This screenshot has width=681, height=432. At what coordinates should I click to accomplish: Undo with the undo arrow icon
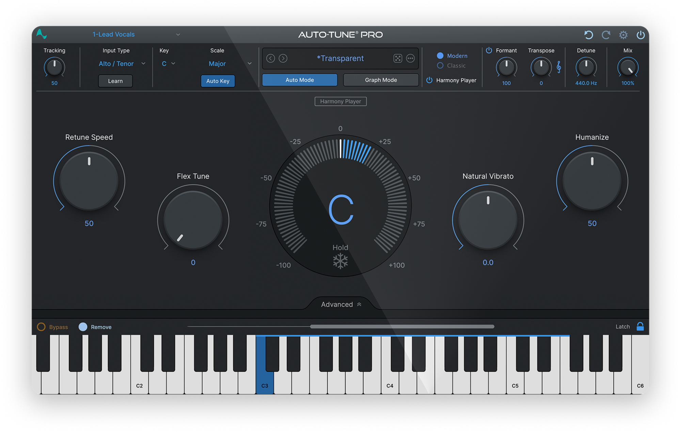tap(588, 35)
